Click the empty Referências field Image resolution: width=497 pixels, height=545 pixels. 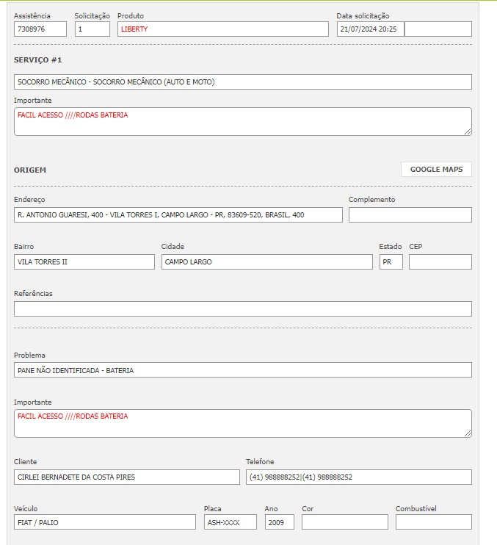pos(242,309)
